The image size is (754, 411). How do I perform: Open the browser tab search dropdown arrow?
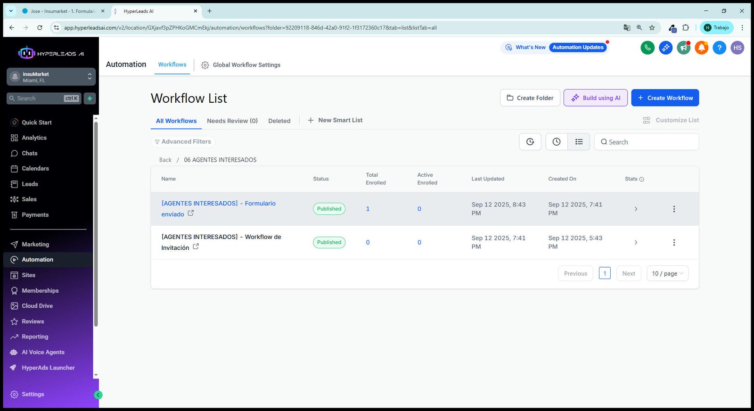click(x=11, y=11)
